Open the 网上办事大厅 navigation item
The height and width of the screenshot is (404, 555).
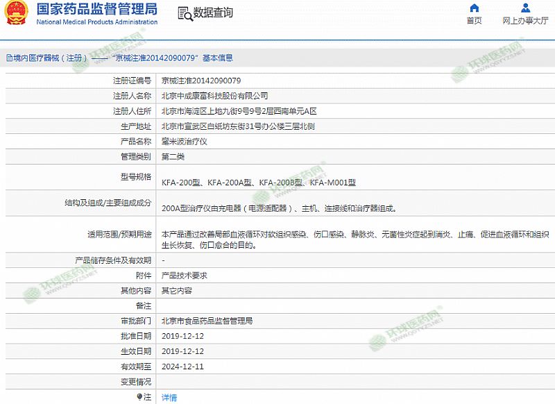[525, 21]
